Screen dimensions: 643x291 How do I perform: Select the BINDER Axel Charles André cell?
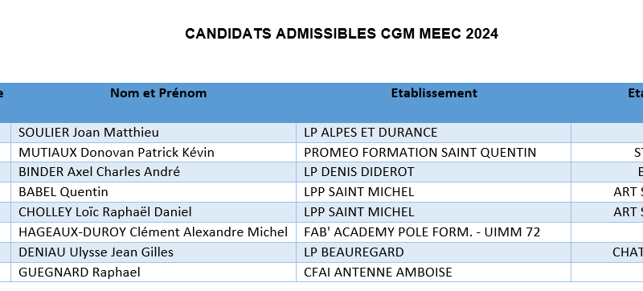tap(154, 172)
